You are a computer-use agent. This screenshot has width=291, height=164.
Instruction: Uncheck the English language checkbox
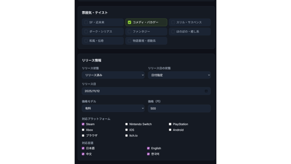coord(148,148)
